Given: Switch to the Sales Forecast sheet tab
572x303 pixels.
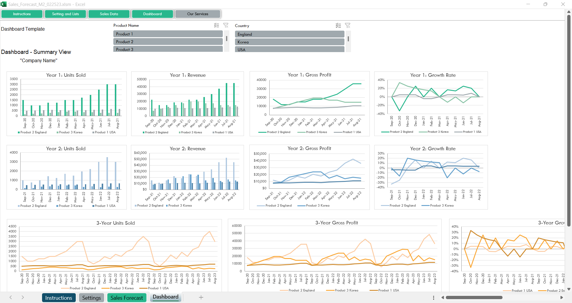Looking at the screenshot, I should [127, 298].
